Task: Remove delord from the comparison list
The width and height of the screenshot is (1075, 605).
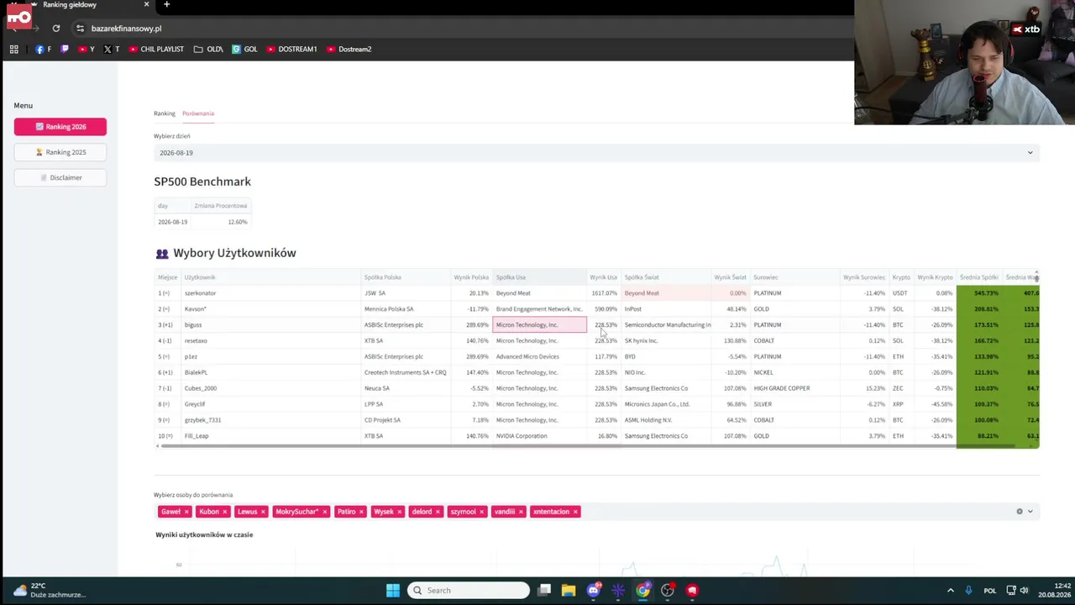Action: [438, 512]
